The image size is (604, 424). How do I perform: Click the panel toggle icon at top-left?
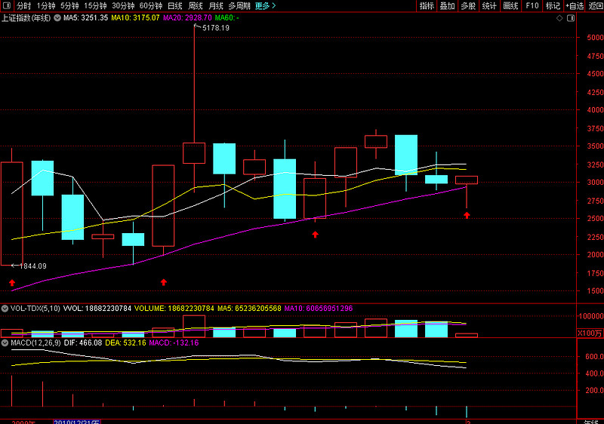click(x=7, y=6)
